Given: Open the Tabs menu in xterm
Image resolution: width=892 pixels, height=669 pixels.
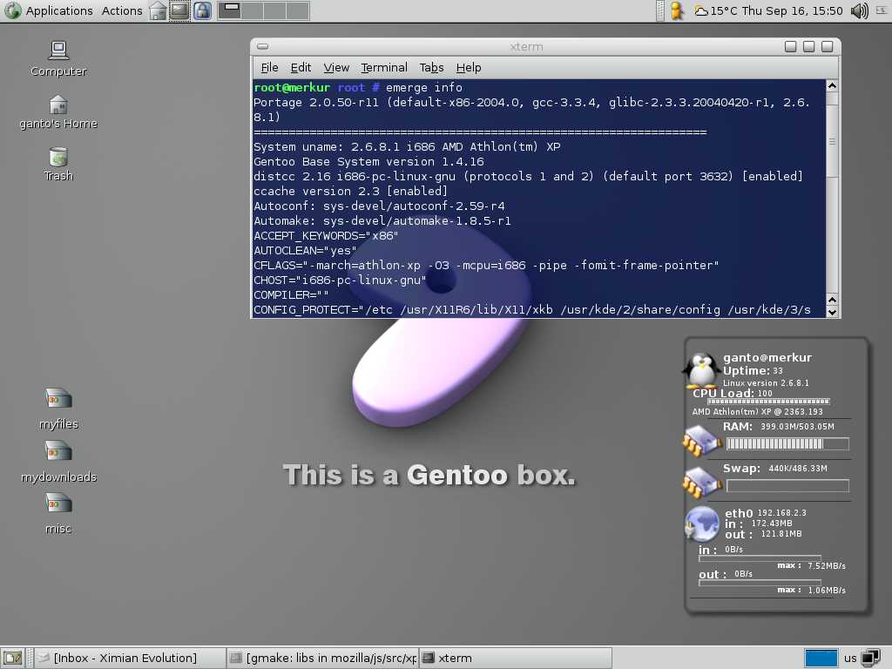Looking at the screenshot, I should 431,67.
